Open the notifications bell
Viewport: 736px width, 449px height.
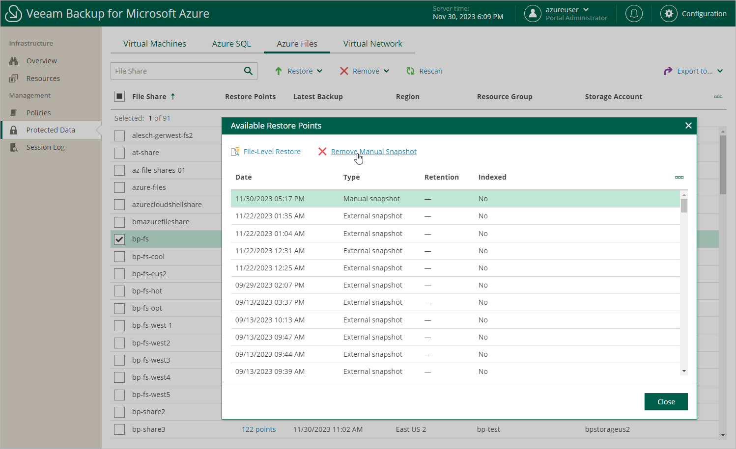pyautogui.click(x=634, y=14)
